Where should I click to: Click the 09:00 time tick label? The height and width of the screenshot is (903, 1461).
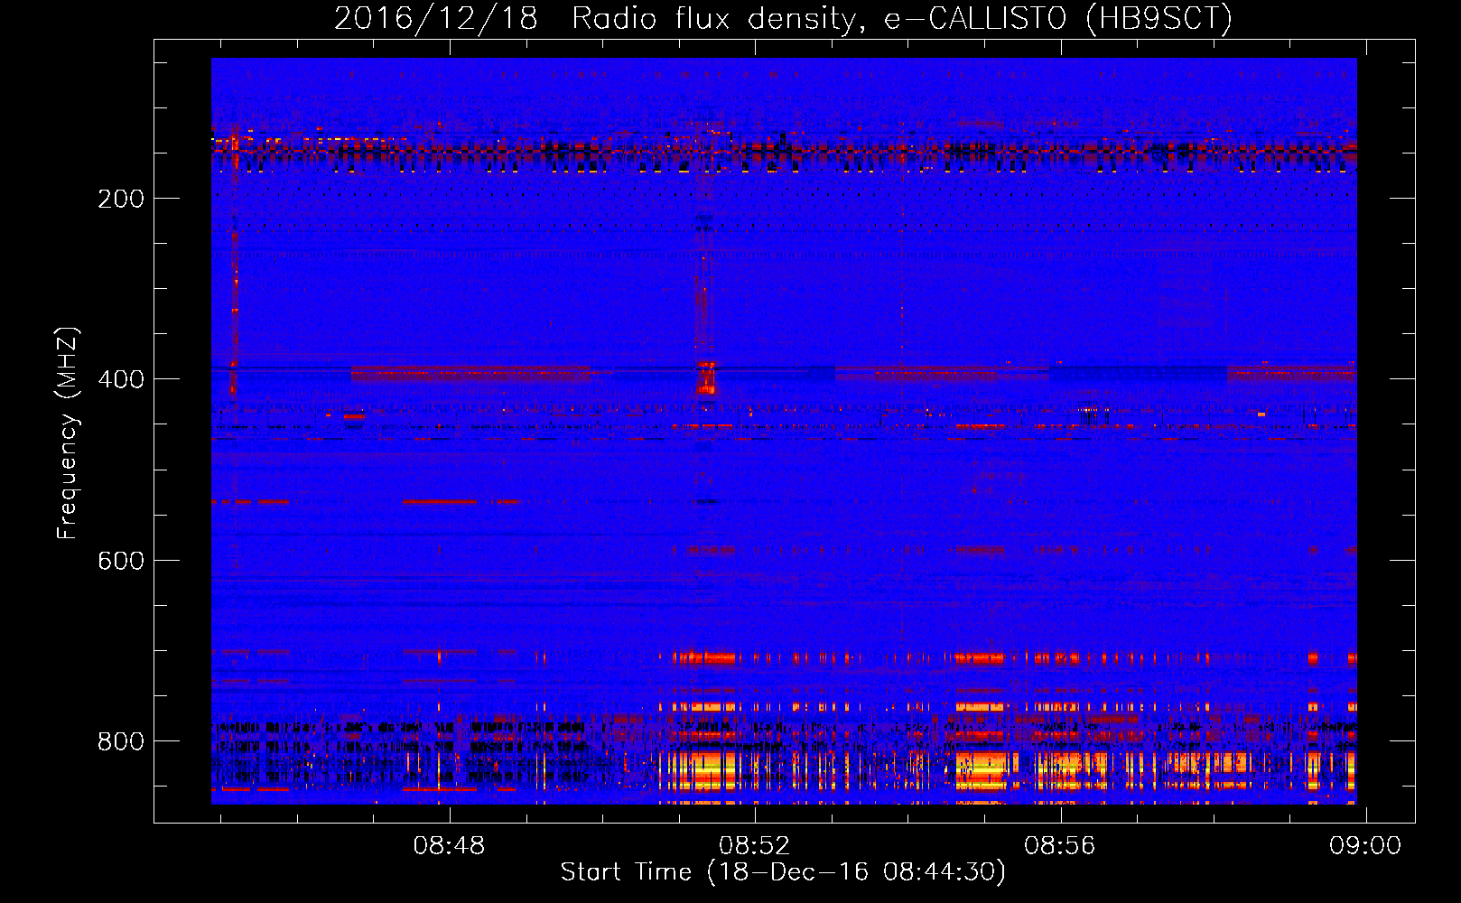tap(1364, 845)
